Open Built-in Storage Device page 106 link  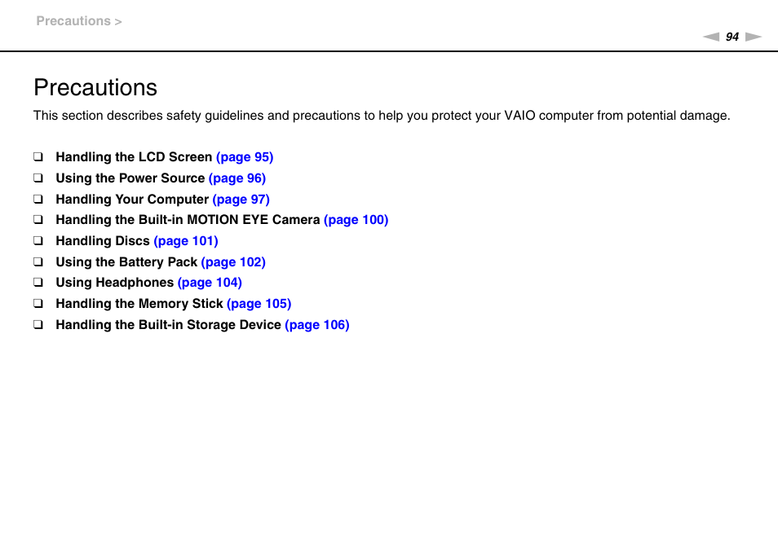317,325
